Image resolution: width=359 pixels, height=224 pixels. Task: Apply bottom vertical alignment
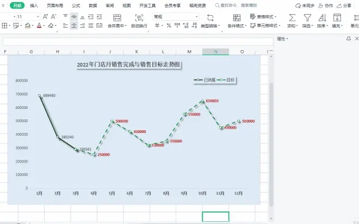click(83, 16)
